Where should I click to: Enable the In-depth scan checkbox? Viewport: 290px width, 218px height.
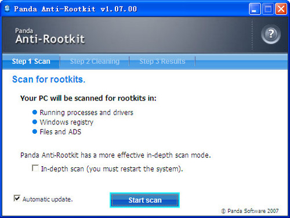click(35, 168)
